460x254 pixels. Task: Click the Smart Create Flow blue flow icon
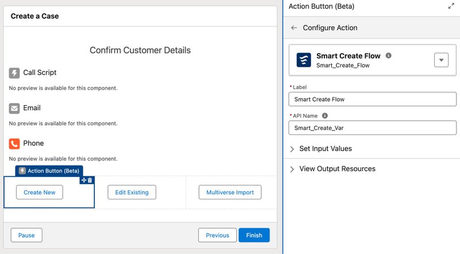[304, 60]
